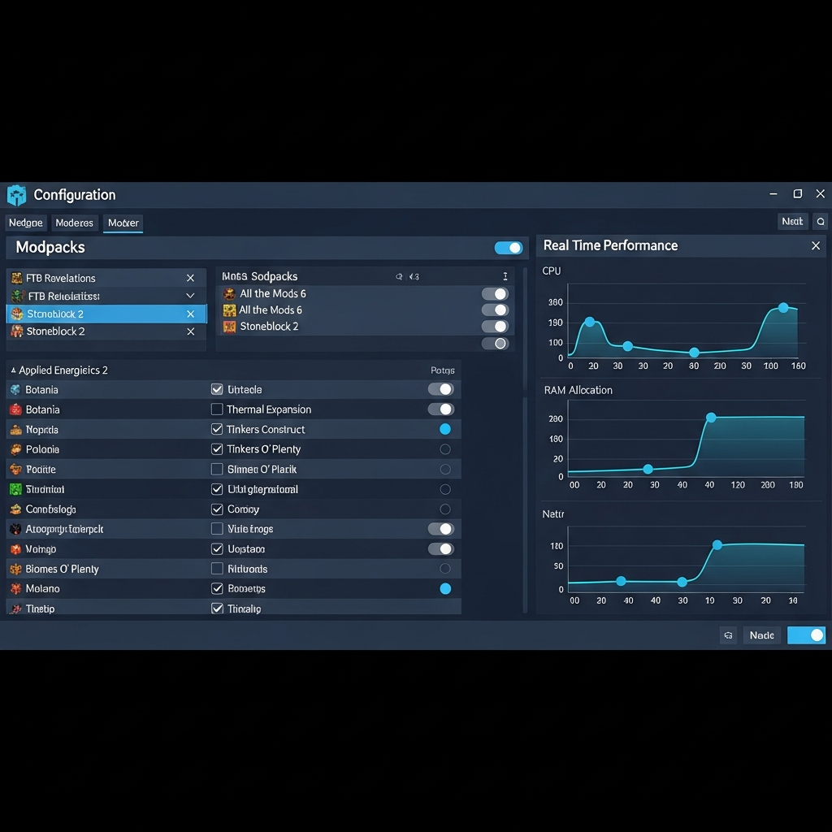832x832 pixels.
Task: Click the Polonia mod icon
Action: (16, 449)
